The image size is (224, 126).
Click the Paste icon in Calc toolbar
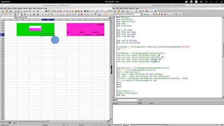coord(30,11)
